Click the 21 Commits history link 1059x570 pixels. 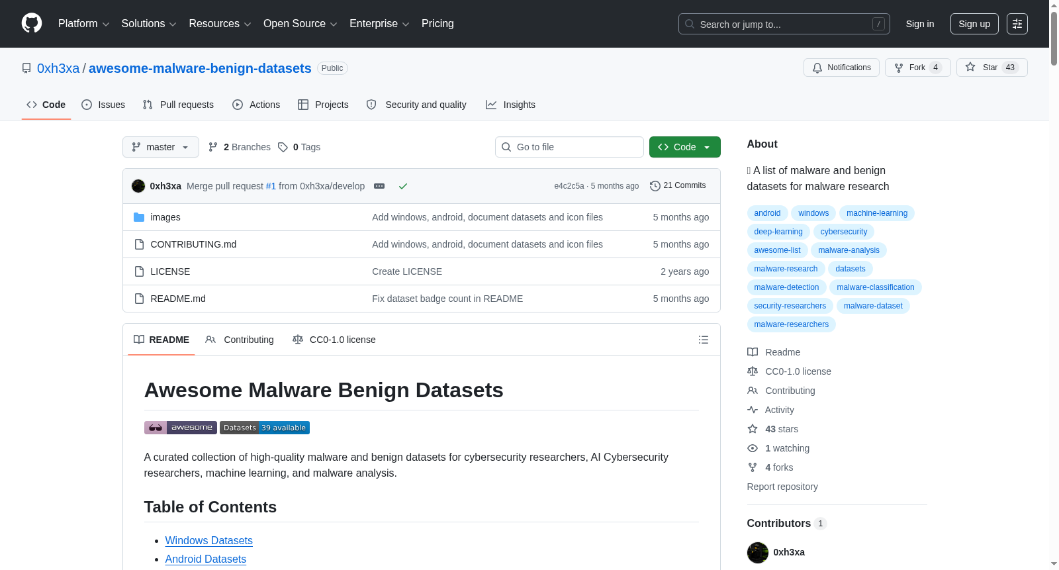[678, 185]
